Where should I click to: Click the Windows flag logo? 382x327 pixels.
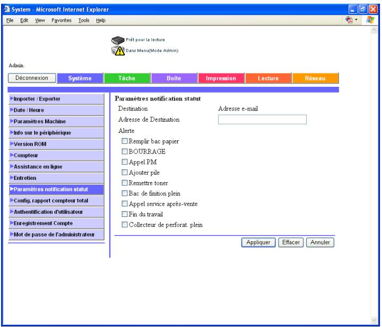[370, 20]
